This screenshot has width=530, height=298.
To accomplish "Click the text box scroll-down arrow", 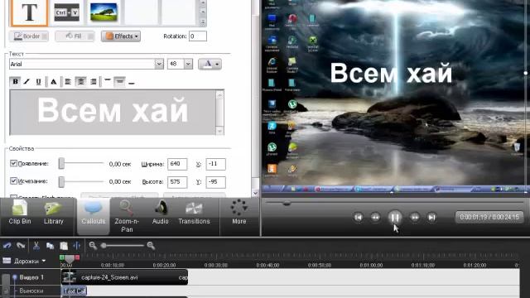I will tap(219, 131).
